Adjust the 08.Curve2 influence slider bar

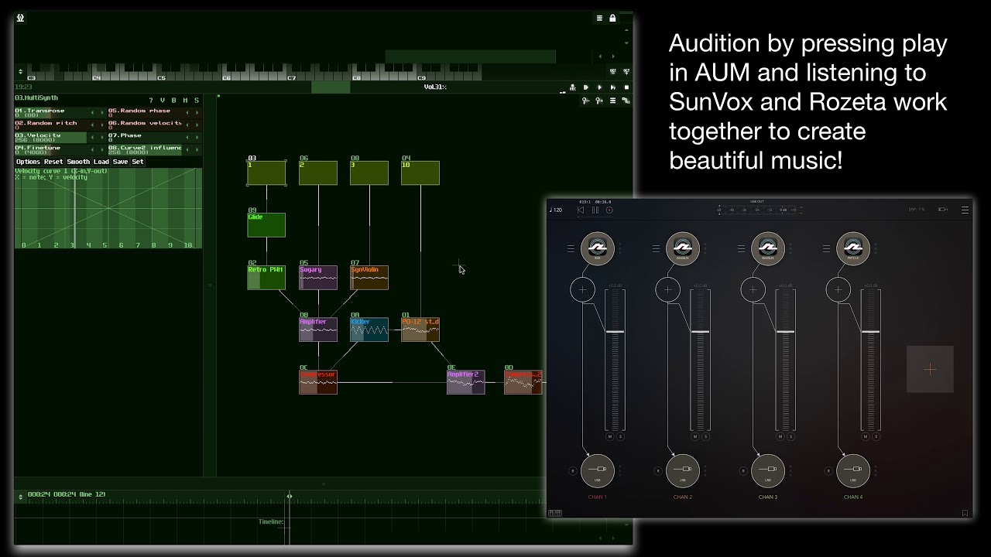(145, 150)
